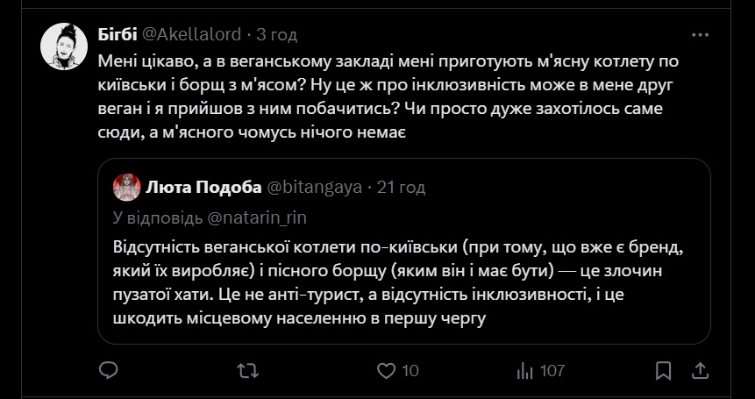Click the like count 10

click(x=410, y=370)
